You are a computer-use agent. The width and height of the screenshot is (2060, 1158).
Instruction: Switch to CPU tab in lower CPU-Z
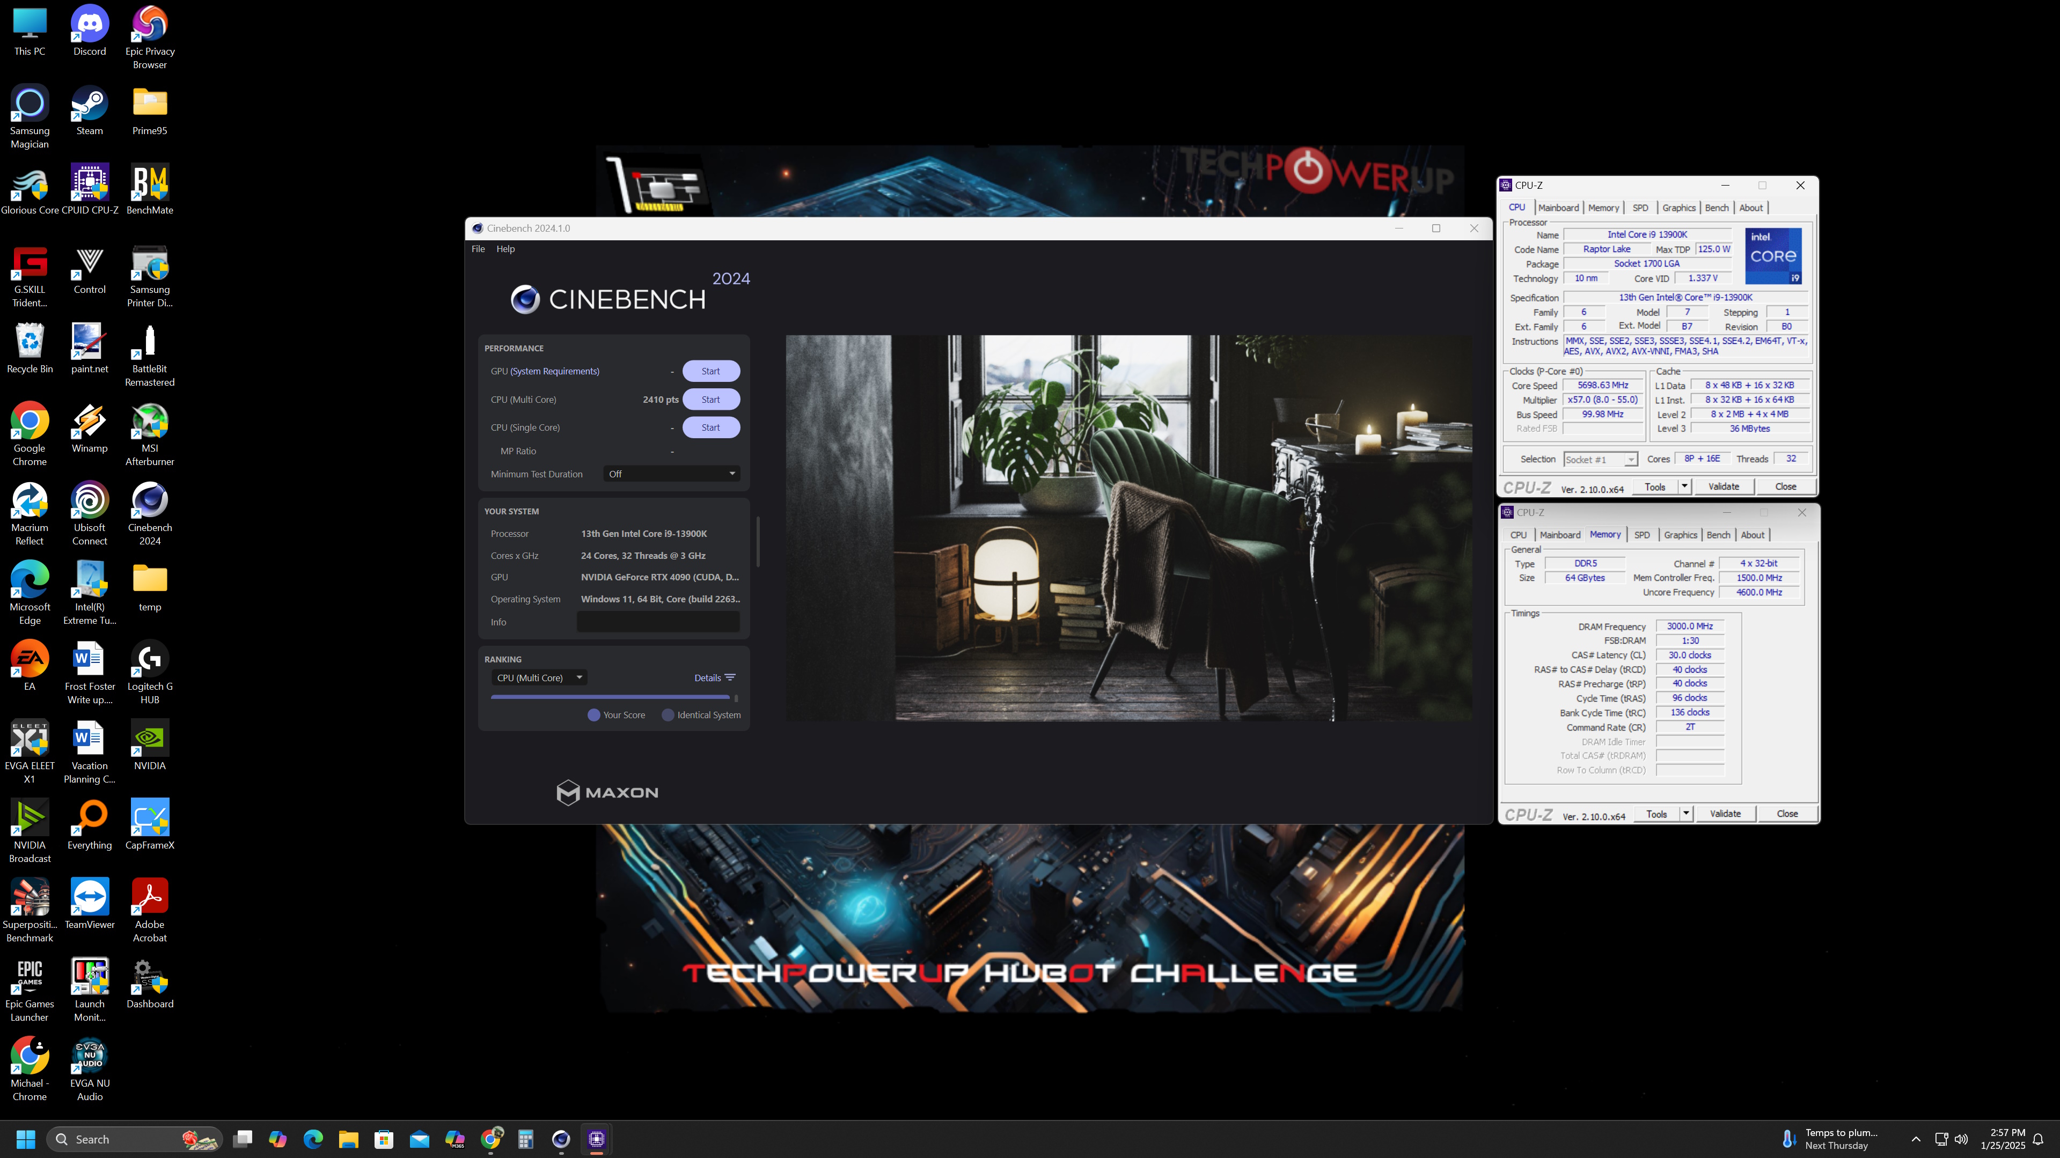pyautogui.click(x=1518, y=535)
